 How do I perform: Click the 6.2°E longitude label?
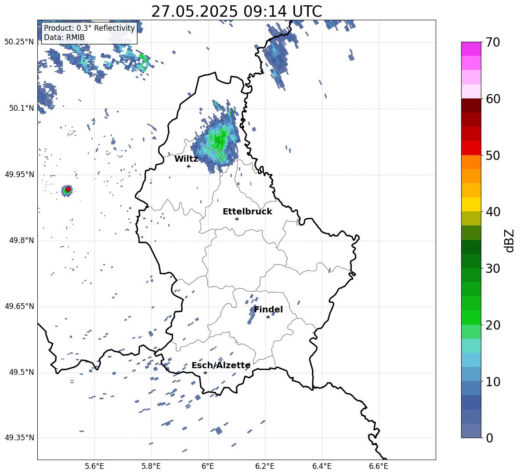(x=265, y=466)
